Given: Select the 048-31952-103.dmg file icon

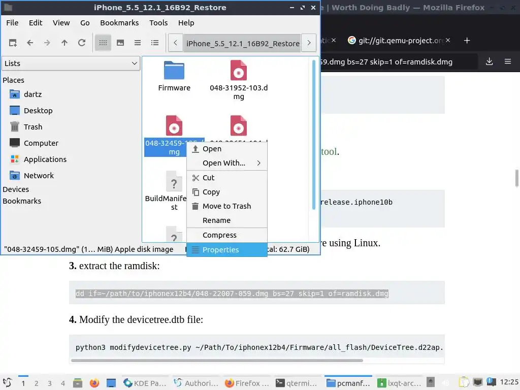Looking at the screenshot, I should [x=239, y=70].
